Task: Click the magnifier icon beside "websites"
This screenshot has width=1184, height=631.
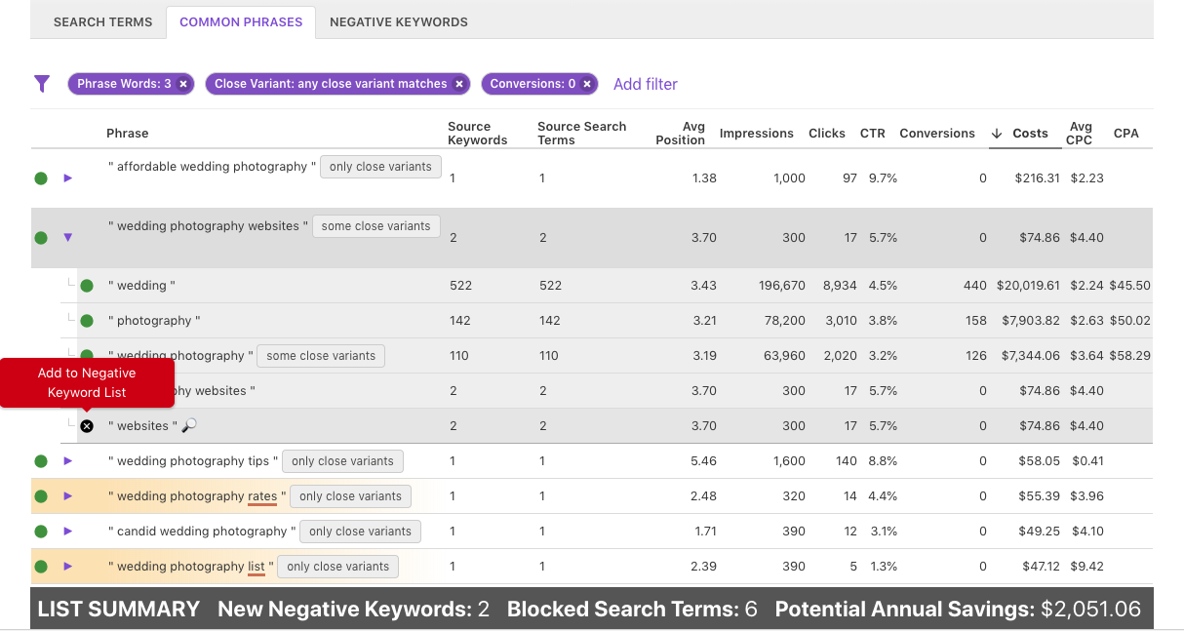Action: (189, 426)
